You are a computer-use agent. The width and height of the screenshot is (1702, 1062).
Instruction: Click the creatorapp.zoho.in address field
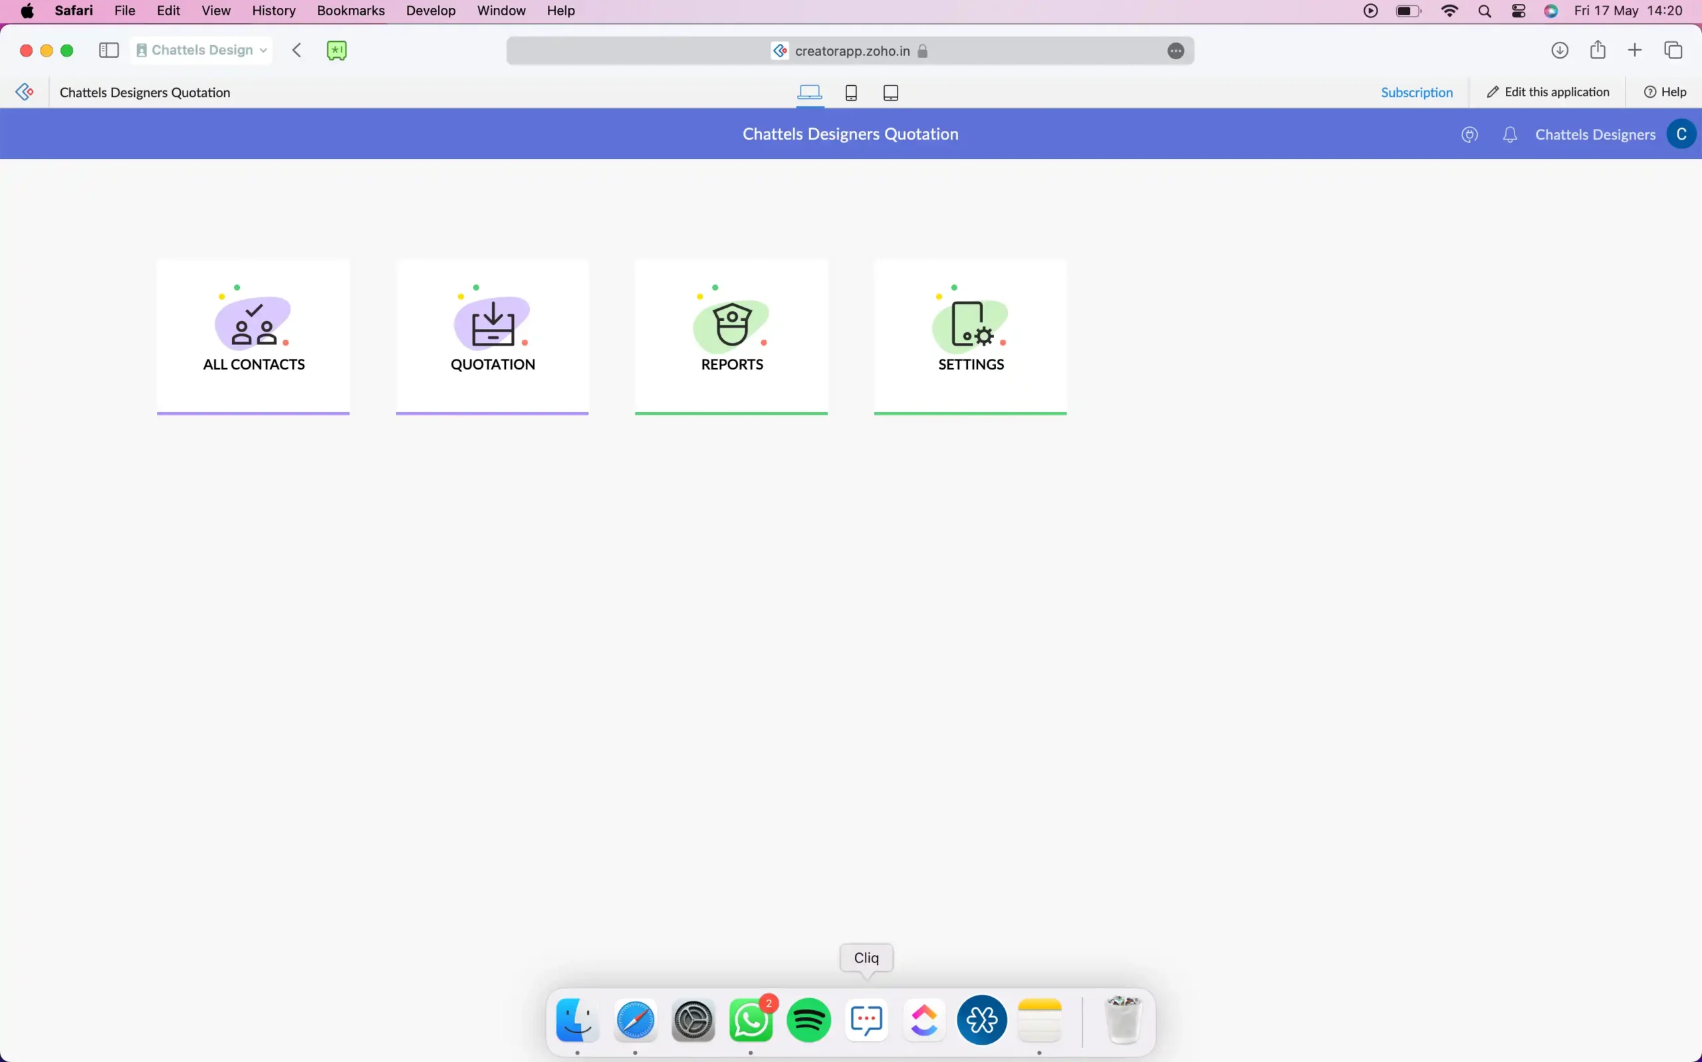pyautogui.click(x=850, y=51)
